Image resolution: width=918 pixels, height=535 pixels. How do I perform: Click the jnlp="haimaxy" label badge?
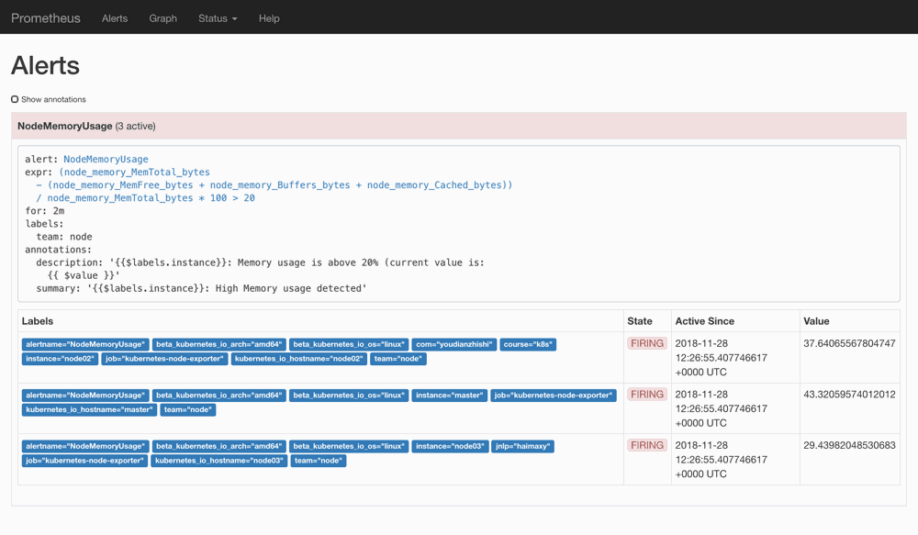coord(523,446)
